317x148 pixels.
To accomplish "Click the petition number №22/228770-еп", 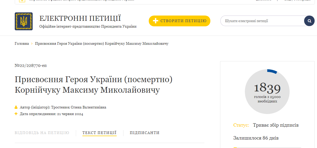I will point(31,66).
